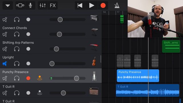Select the Punchy Presence audio region

tap(138, 76)
